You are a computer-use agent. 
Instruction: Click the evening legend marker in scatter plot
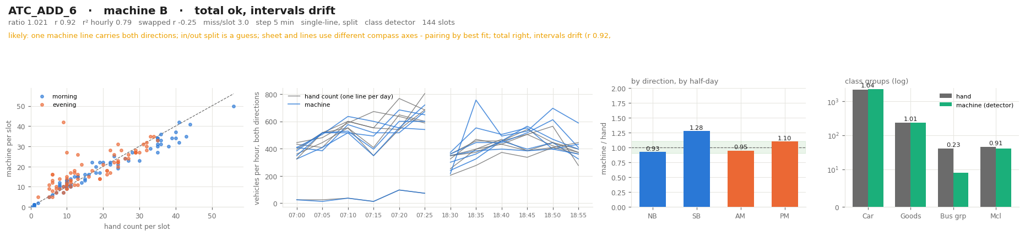coord(42,105)
